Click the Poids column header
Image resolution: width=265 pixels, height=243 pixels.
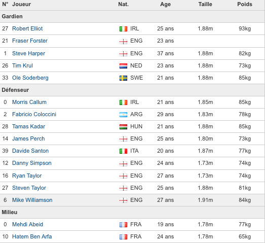coord(245,4)
